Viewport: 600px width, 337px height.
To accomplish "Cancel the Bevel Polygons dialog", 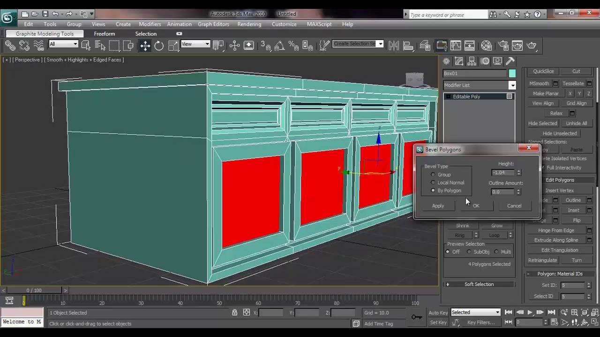I will (x=514, y=205).
